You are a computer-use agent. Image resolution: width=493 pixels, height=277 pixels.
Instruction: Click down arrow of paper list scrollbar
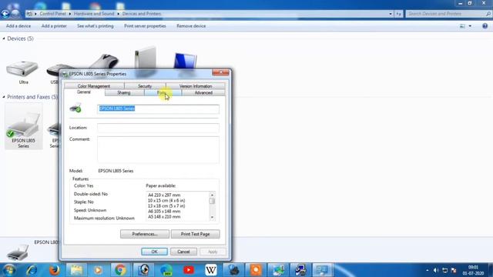tap(213, 217)
